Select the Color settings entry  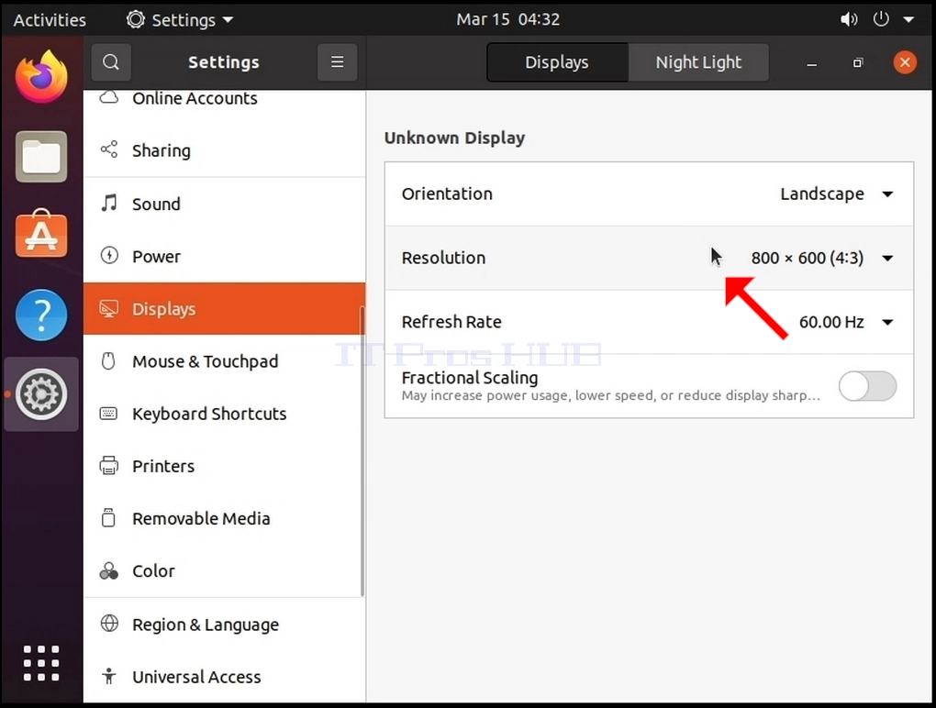[225, 570]
